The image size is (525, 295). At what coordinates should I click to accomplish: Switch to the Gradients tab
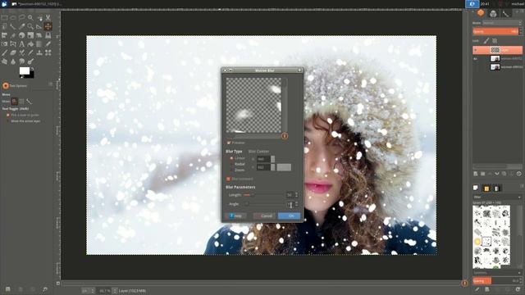click(497, 188)
